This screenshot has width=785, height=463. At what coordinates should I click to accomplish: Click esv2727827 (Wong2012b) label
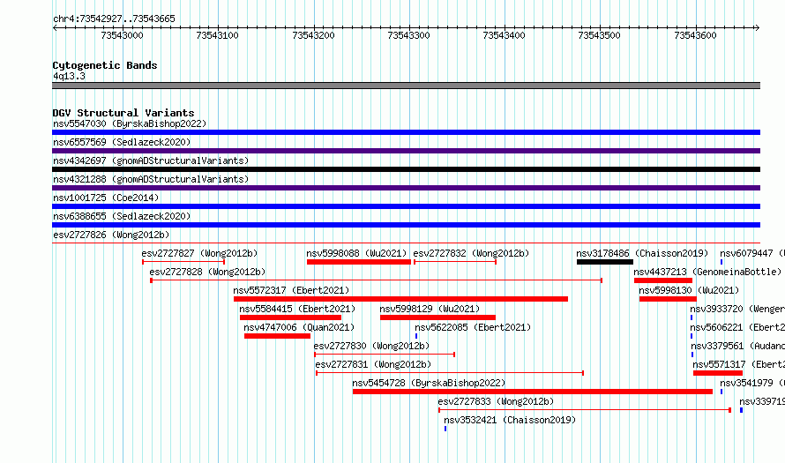[x=199, y=253]
